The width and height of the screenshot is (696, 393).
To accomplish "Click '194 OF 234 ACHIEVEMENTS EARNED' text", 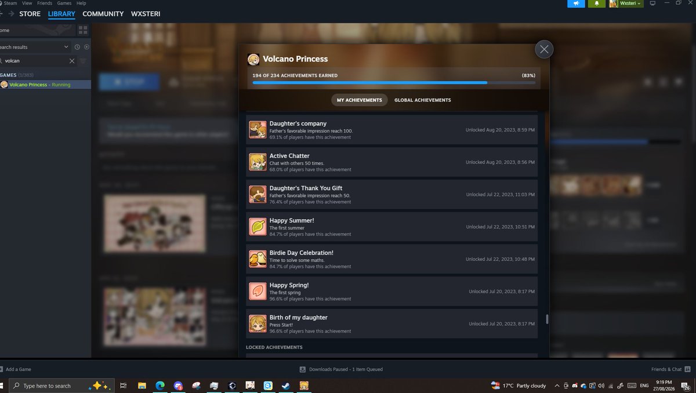I will (295, 75).
